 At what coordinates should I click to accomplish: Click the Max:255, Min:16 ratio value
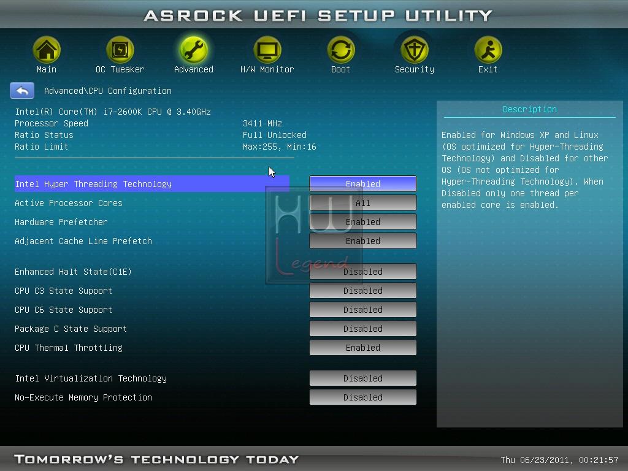pyautogui.click(x=280, y=147)
